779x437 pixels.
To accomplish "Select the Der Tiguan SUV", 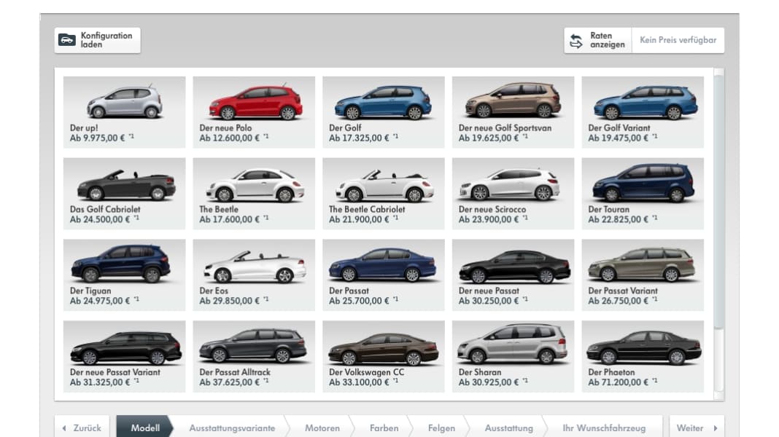I will pyautogui.click(x=124, y=275).
